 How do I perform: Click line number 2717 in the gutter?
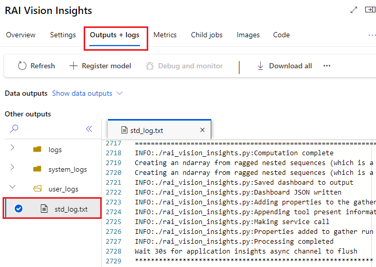(114, 143)
